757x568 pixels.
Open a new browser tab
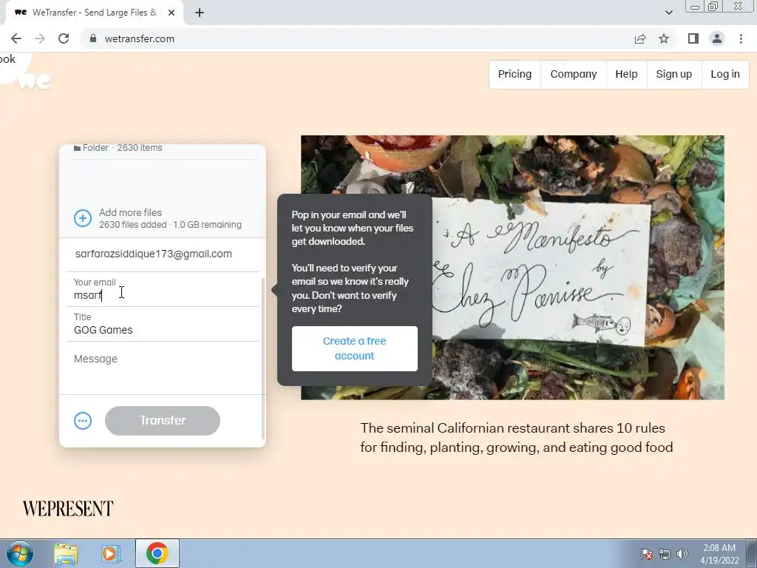point(200,13)
